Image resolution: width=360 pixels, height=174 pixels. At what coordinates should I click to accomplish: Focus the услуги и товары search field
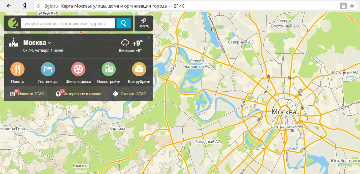click(x=68, y=24)
